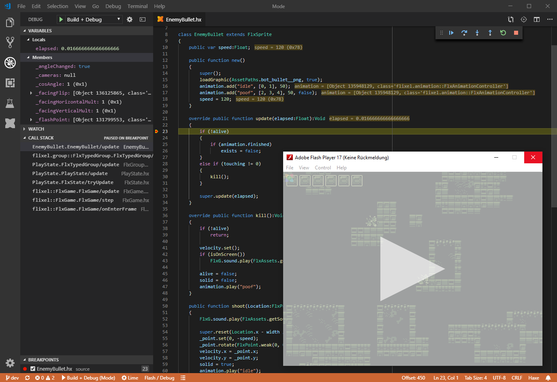Open Control menu in Flash Player window
Viewport: 557px width, 382px height.
tap(323, 168)
